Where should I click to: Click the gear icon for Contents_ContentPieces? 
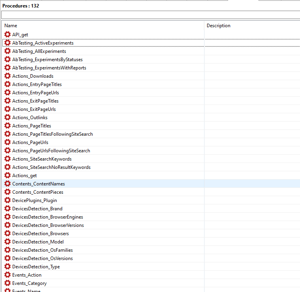coord(7,192)
